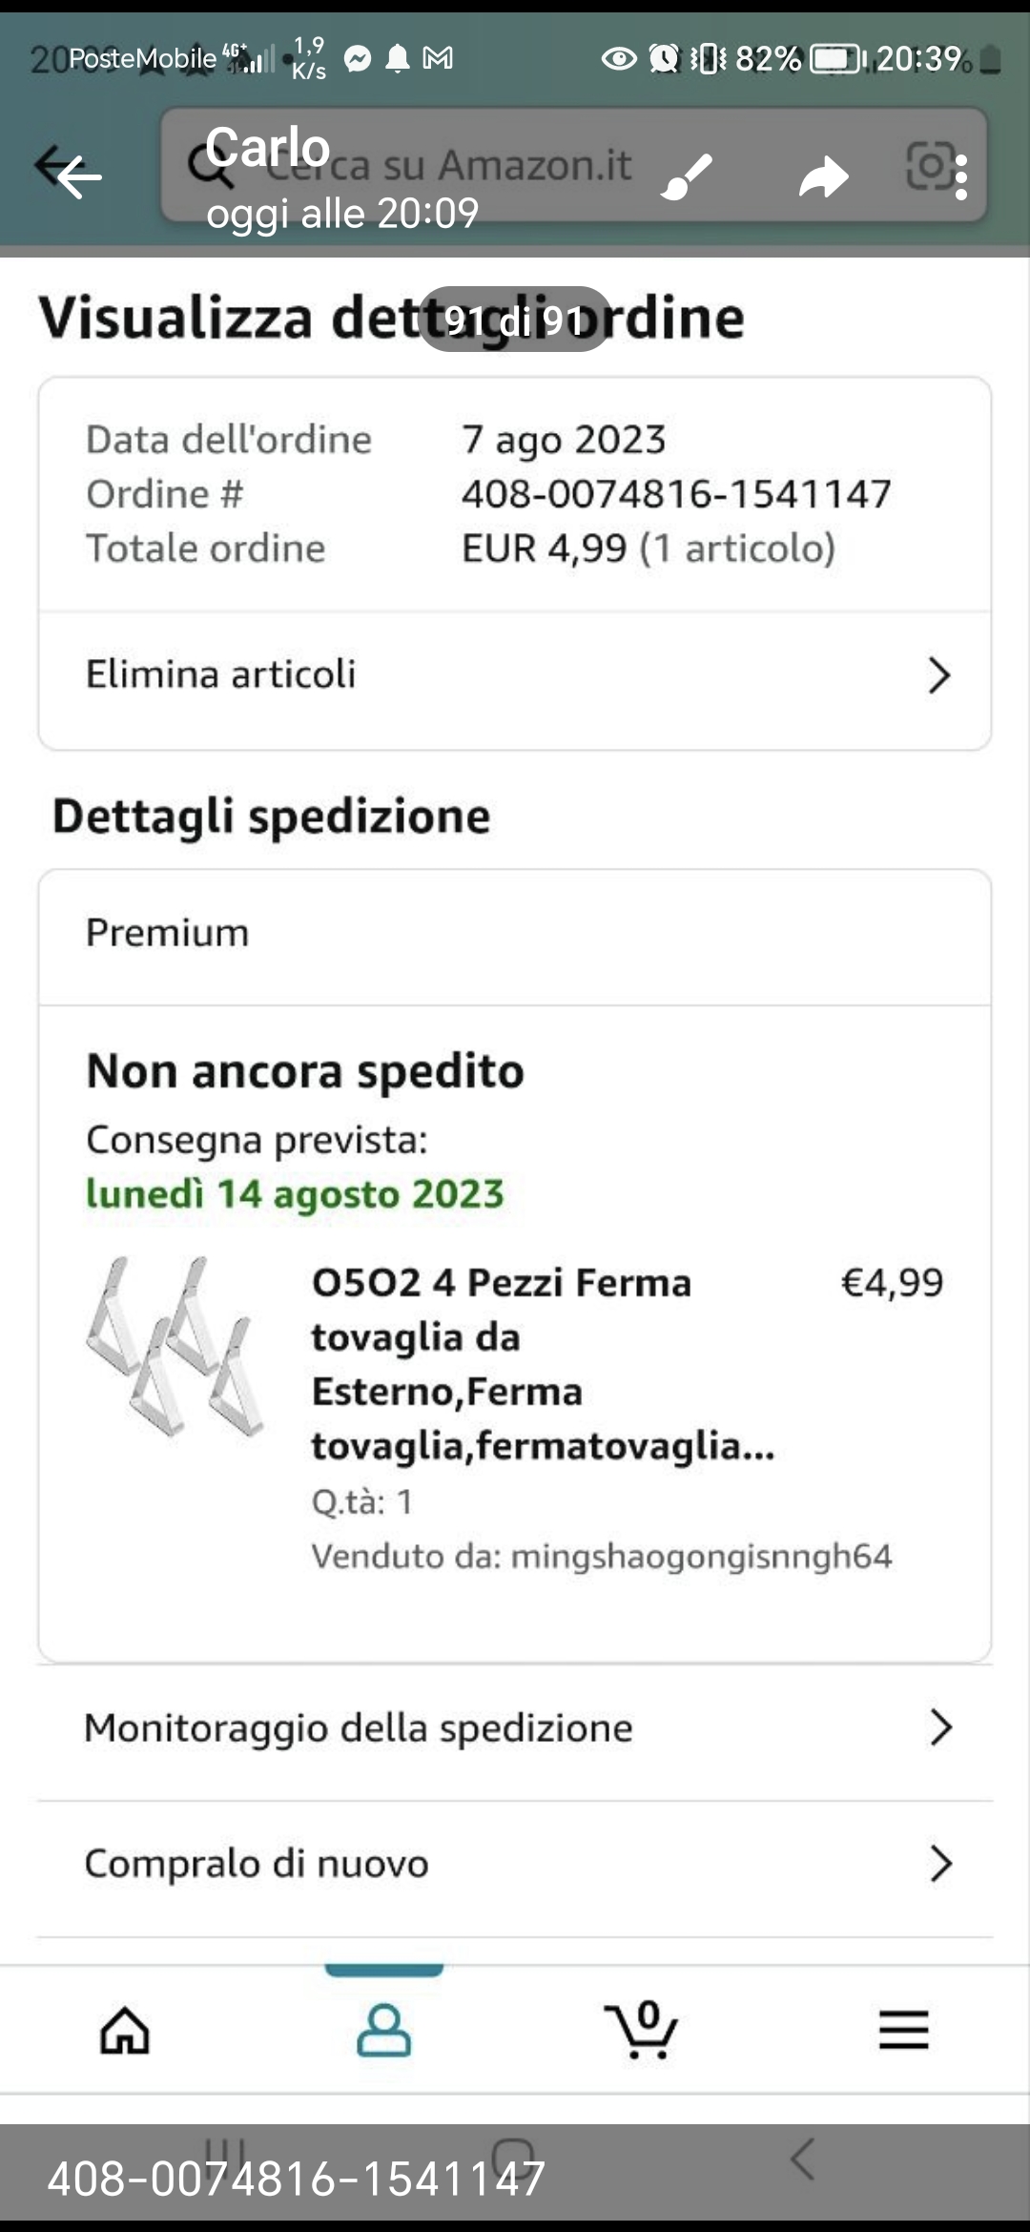Select the account profile tab
This screenshot has height=2232, width=1030.
(383, 2029)
